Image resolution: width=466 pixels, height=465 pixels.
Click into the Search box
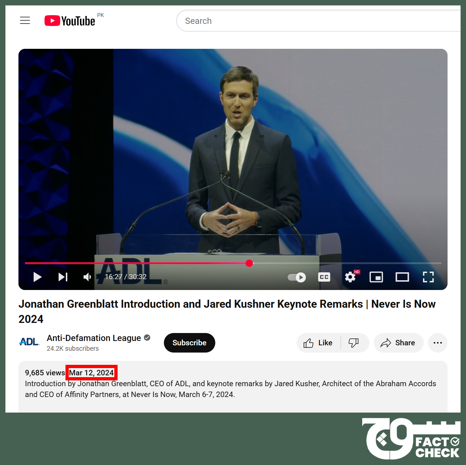click(x=318, y=21)
